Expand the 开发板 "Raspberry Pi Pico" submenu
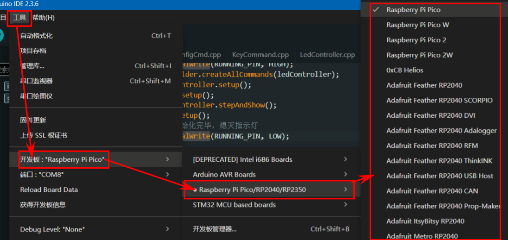This screenshot has height=240, width=508. tap(96, 159)
